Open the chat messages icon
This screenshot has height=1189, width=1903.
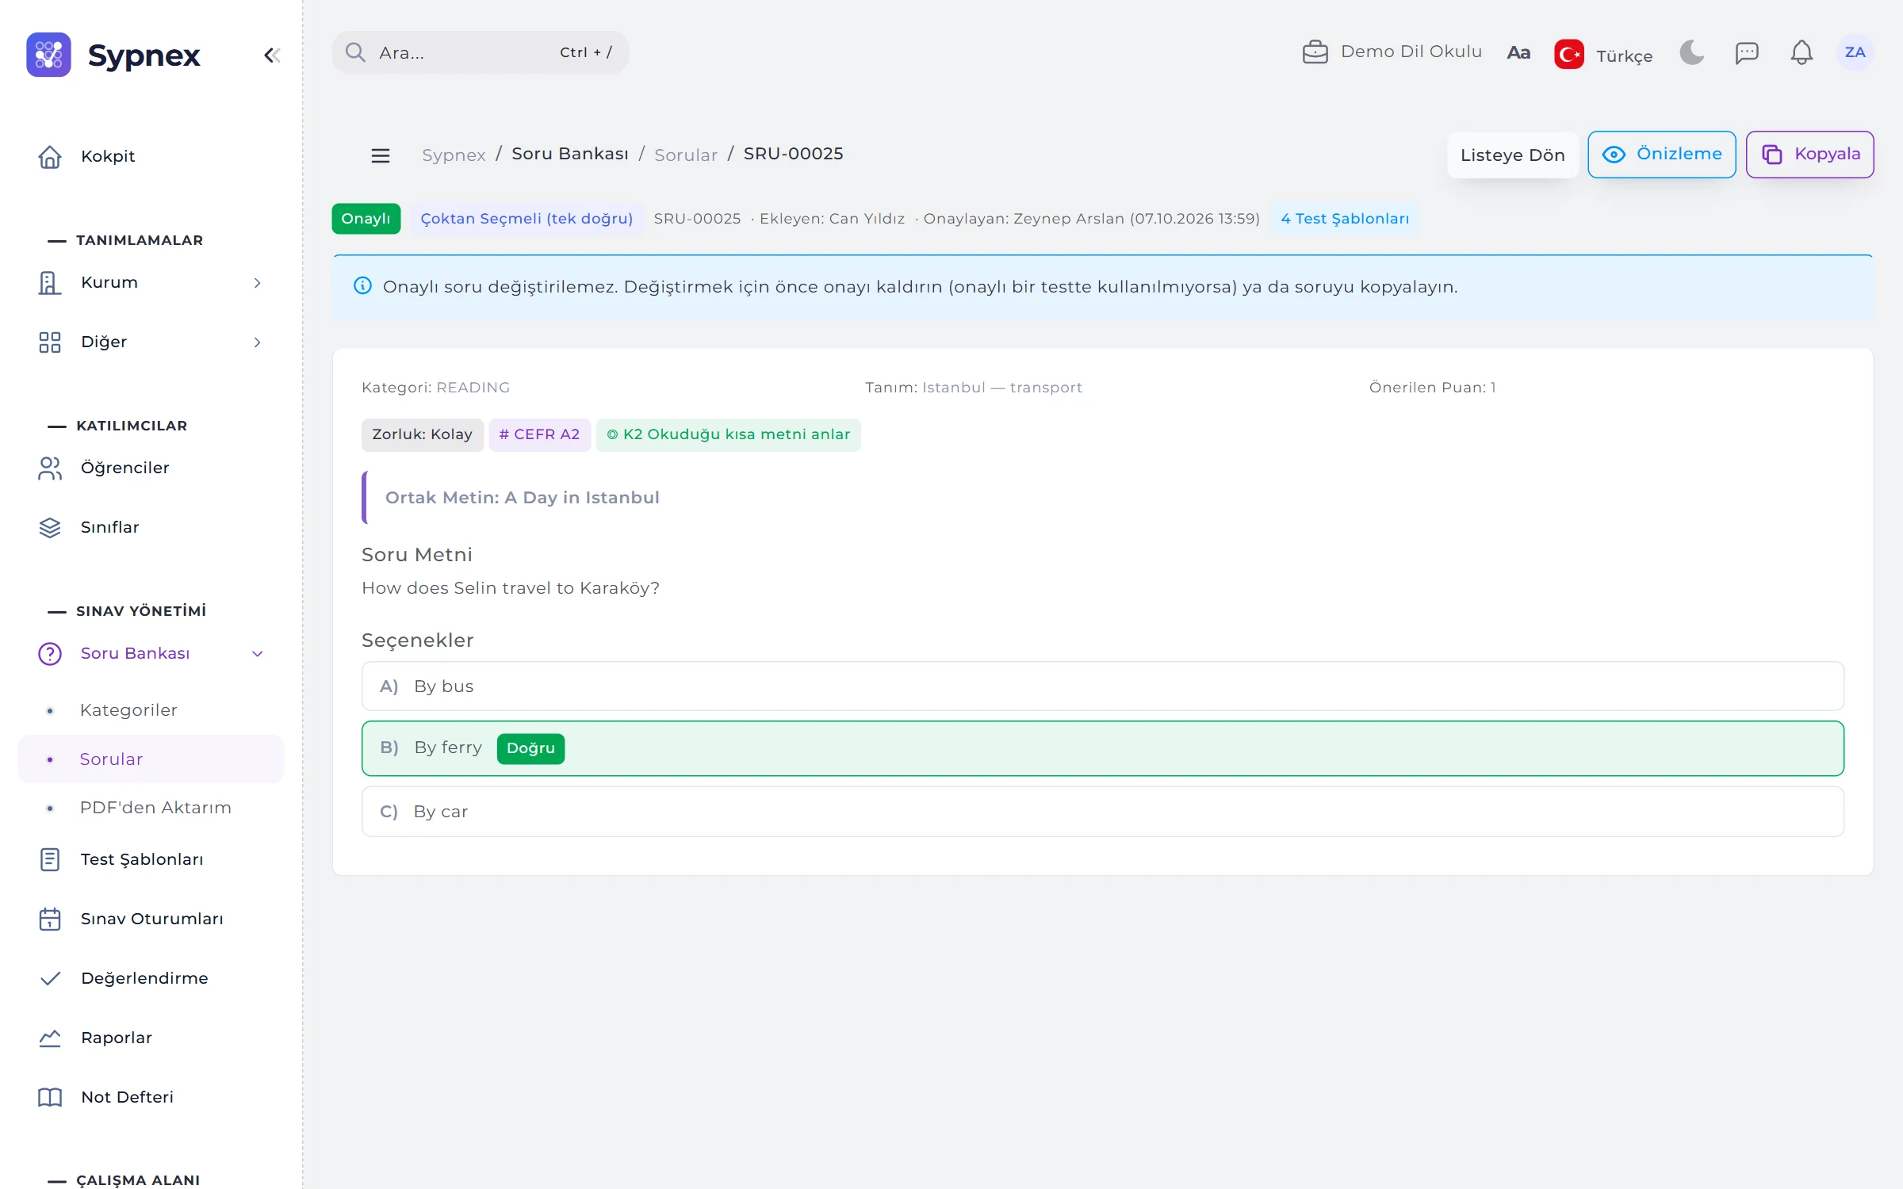tap(1747, 53)
